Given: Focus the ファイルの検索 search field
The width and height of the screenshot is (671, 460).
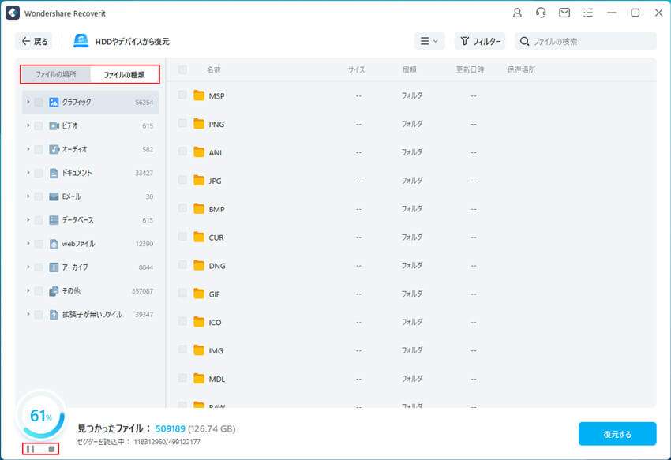Looking at the screenshot, I should pyautogui.click(x=592, y=41).
